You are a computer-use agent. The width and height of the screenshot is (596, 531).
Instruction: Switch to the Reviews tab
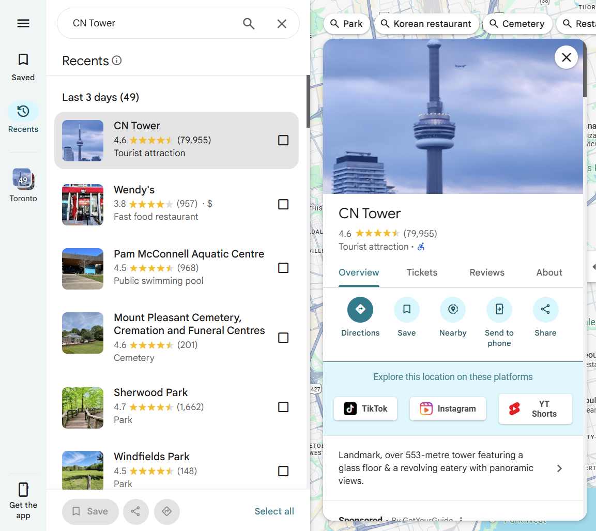(487, 272)
